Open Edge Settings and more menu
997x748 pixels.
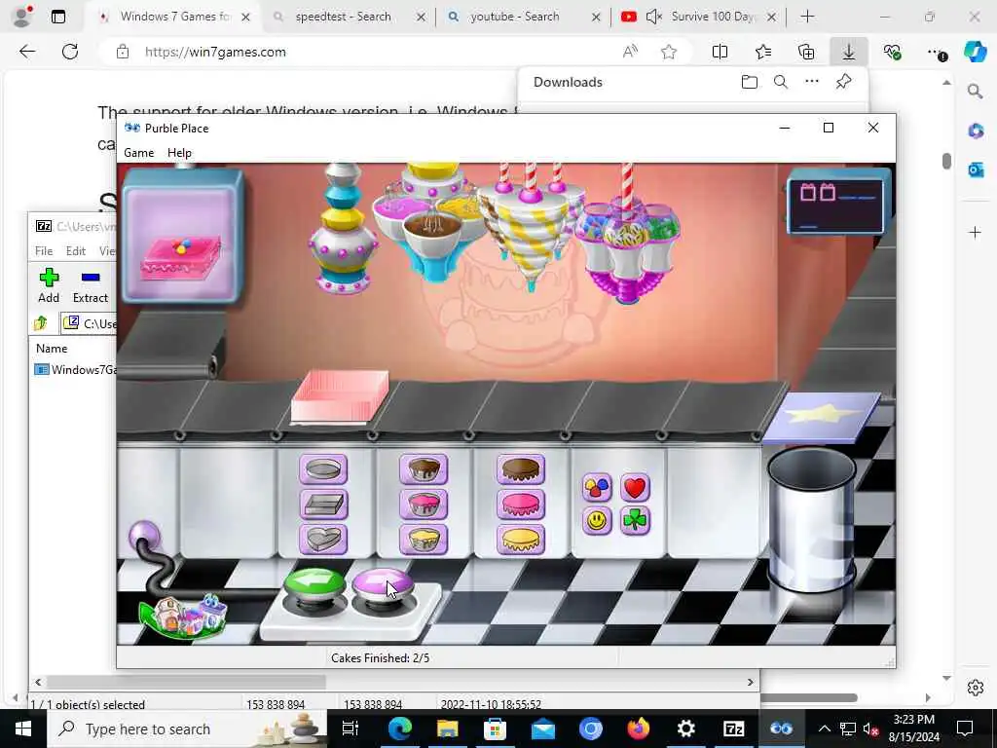[x=936, y=53]
